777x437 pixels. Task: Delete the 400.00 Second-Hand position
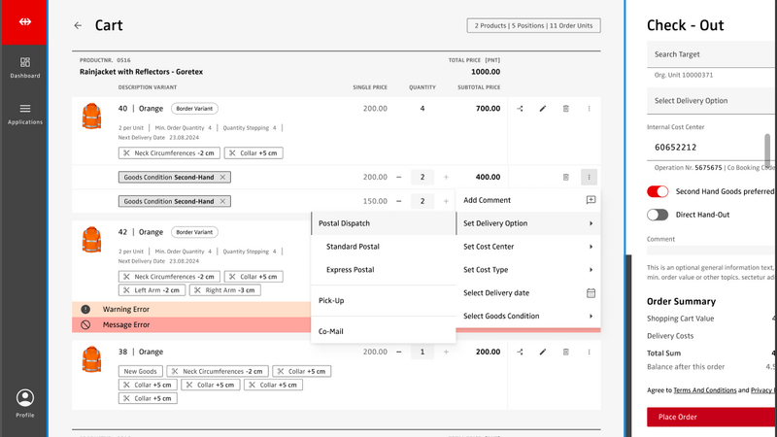click(566, 178)
